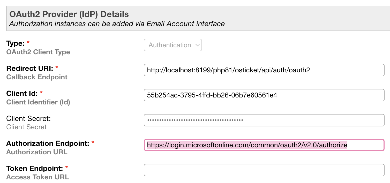Click the red asterisk beside Redirect URI
This screenshot has width=390, height=183.
pyautogui.click(x=57, y=67)
